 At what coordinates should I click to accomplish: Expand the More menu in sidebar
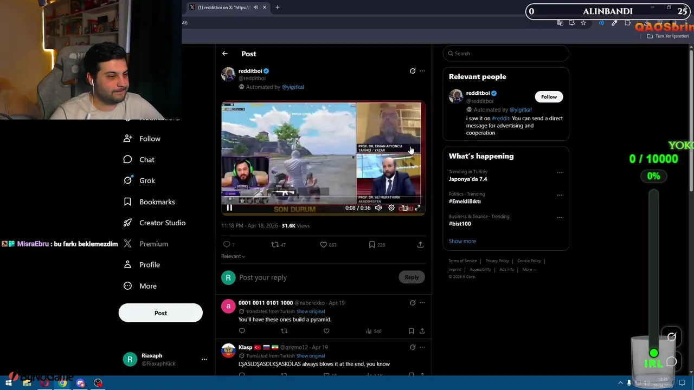(140, 286)
